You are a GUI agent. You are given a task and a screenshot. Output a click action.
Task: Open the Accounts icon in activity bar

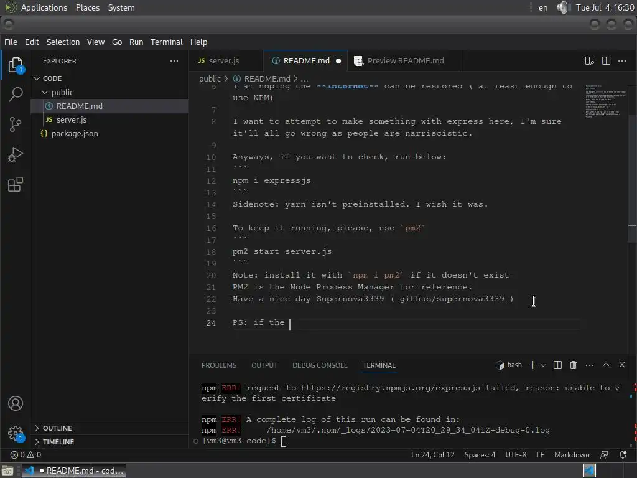click(16, 403)
